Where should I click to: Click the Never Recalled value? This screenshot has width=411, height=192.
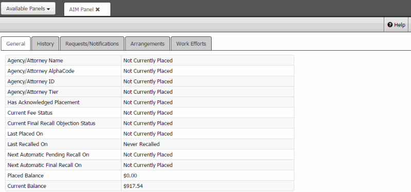point(142,144)
